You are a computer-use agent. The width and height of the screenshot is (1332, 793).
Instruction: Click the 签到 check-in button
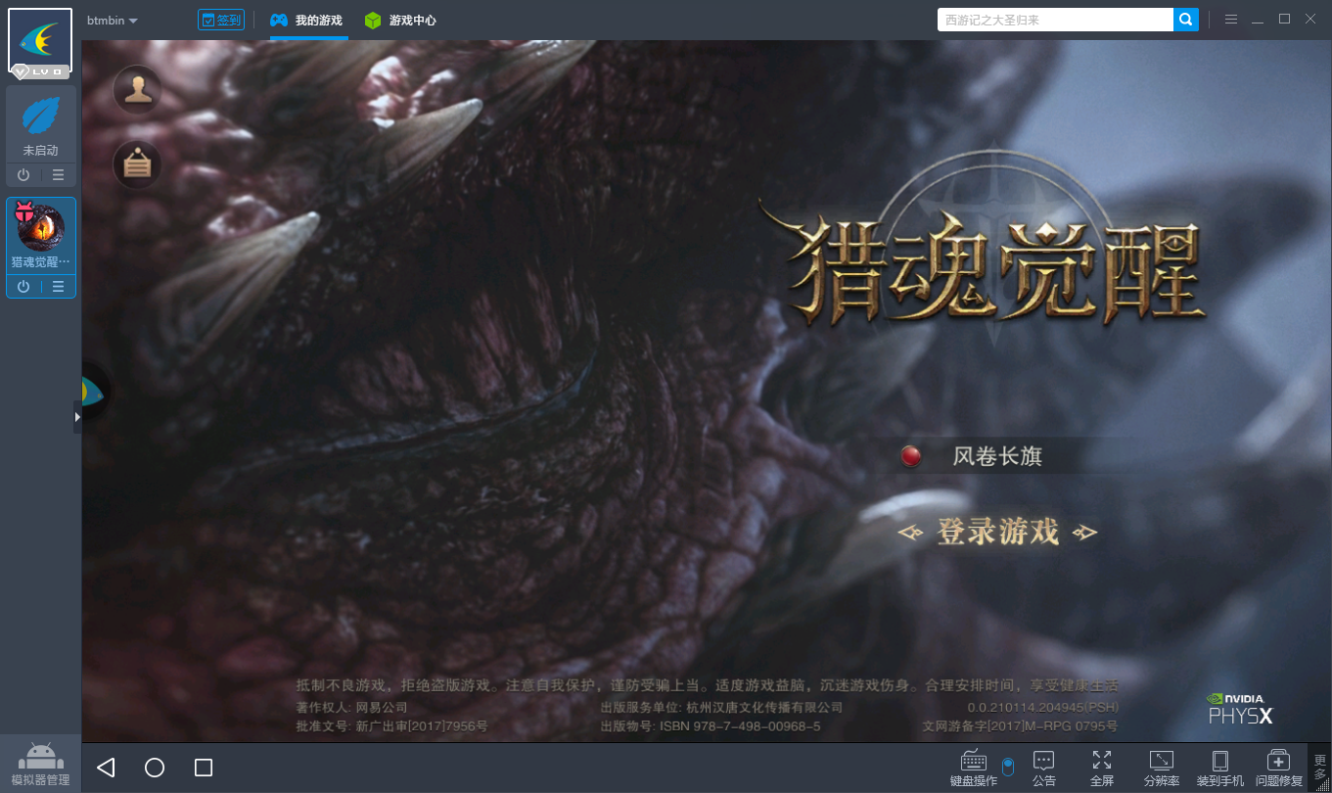(x=220, y=20)
